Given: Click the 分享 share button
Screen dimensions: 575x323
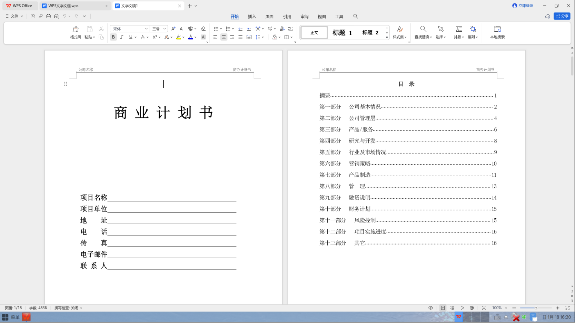Looking at the screenshot, I should pos(562,16).
